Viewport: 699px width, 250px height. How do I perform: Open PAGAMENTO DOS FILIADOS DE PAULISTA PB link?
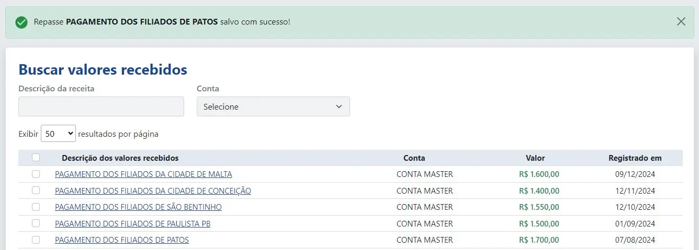132,224
